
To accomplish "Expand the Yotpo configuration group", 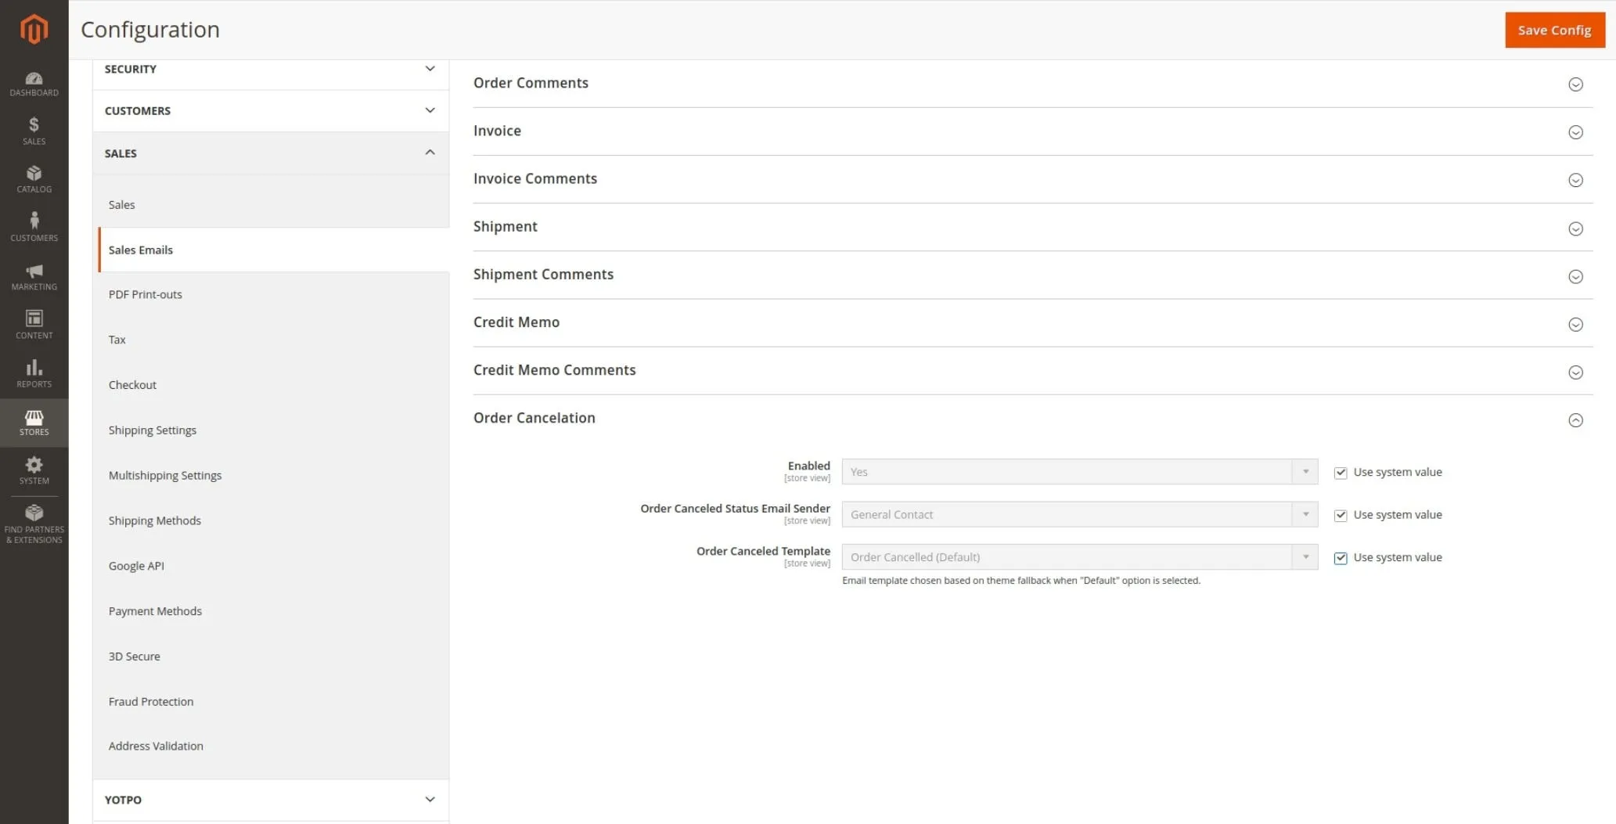I will tap(270, 800).
